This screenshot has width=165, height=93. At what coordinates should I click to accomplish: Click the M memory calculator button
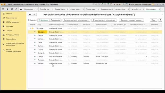(114, 4)
